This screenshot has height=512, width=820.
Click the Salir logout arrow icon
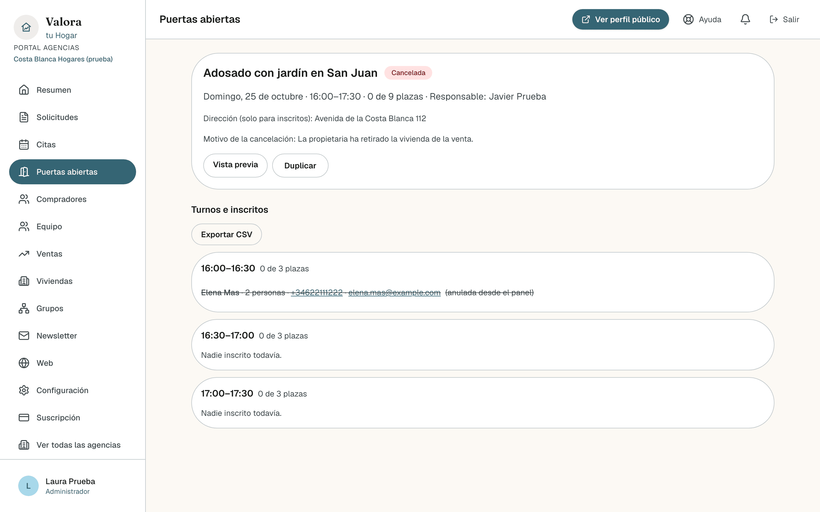tap(774, 19)
